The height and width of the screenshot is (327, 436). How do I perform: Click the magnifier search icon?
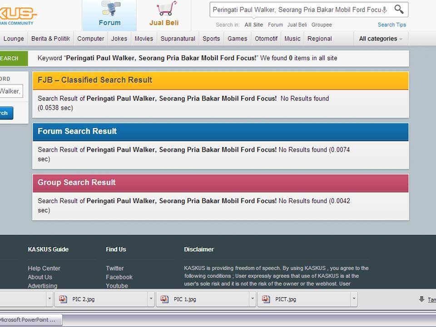coord(399,10)
